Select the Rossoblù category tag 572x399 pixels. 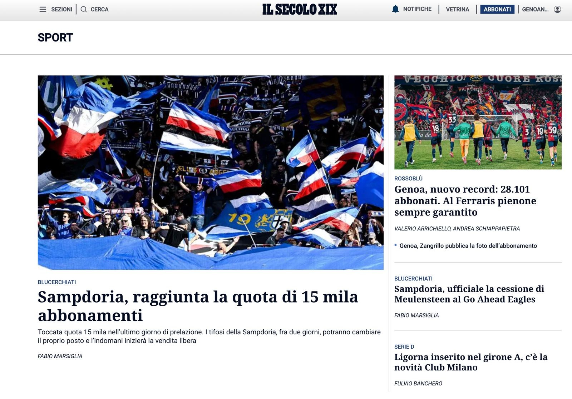click(x=408, y=178)
